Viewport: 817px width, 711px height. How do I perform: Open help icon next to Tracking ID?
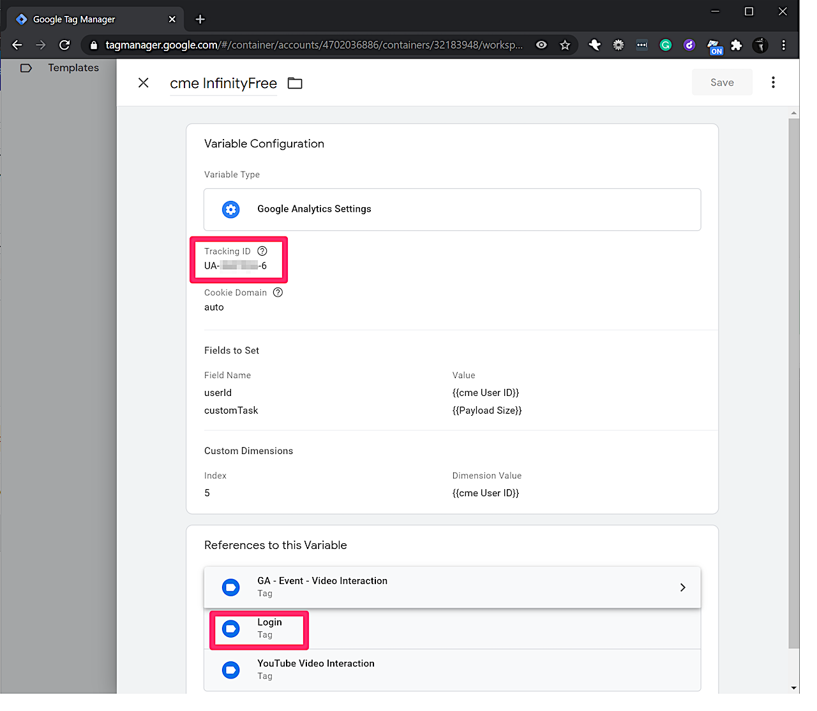(262, 251)
